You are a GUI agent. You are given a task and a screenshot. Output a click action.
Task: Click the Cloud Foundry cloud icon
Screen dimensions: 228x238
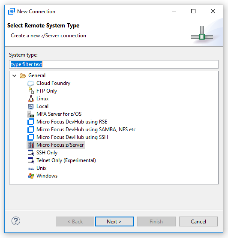31,83
